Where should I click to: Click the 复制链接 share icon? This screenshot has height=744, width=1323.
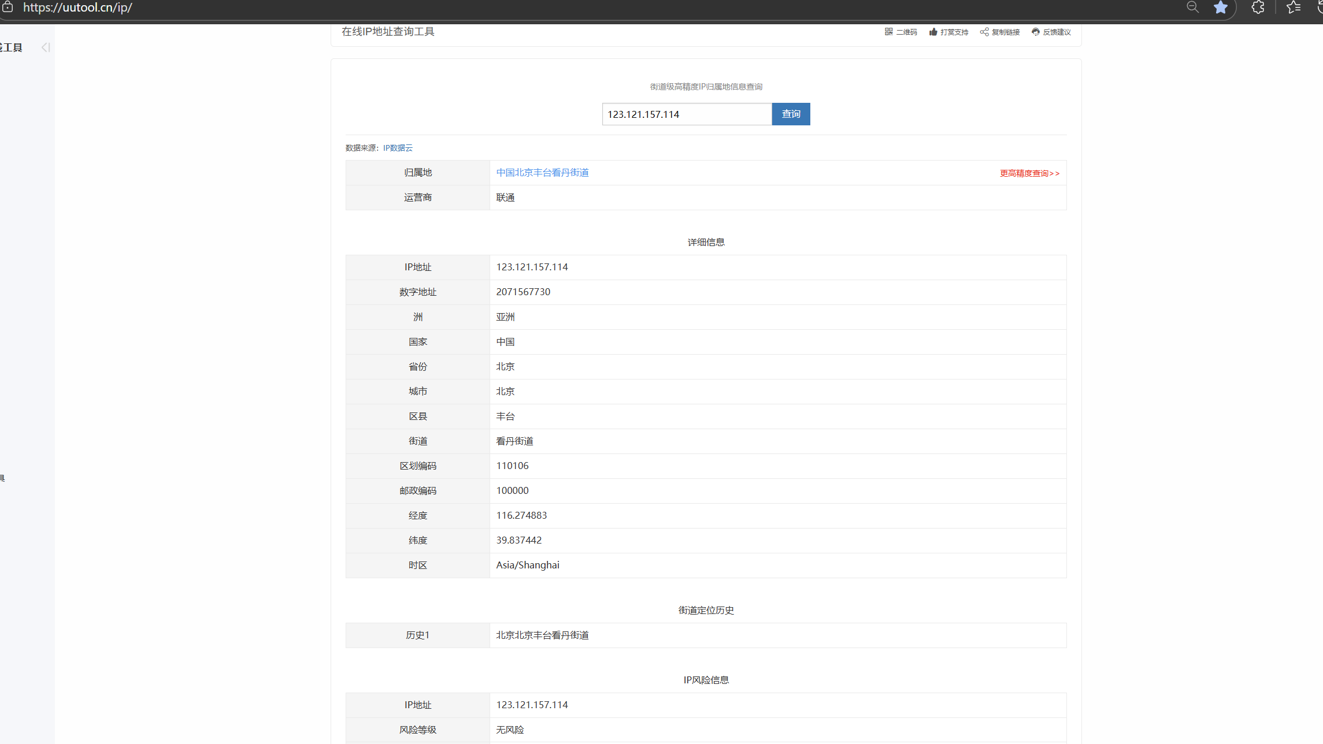click(x=984, y=32)
